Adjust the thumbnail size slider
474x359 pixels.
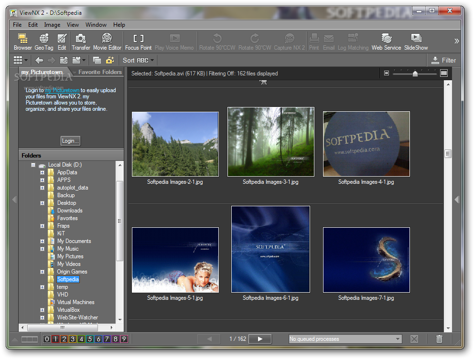[x=415, y=74]
